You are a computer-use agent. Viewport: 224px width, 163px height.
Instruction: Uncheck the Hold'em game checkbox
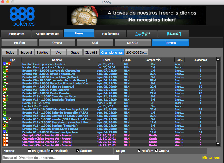tap(139, 151)
